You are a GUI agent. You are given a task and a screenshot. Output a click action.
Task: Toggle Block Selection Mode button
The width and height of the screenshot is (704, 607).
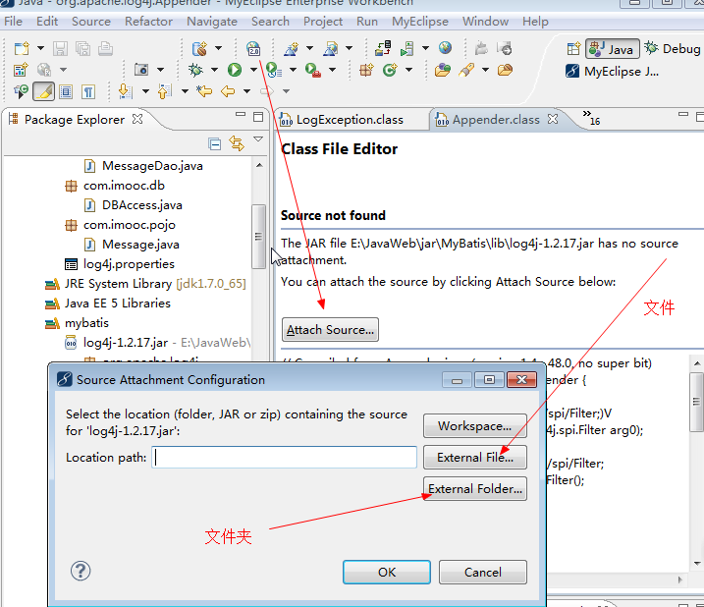[66, 91]
